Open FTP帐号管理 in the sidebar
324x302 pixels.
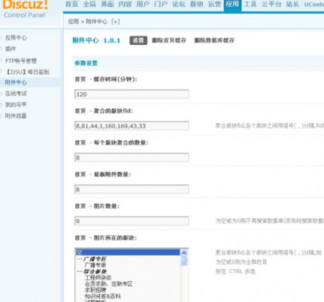point(21,61)
